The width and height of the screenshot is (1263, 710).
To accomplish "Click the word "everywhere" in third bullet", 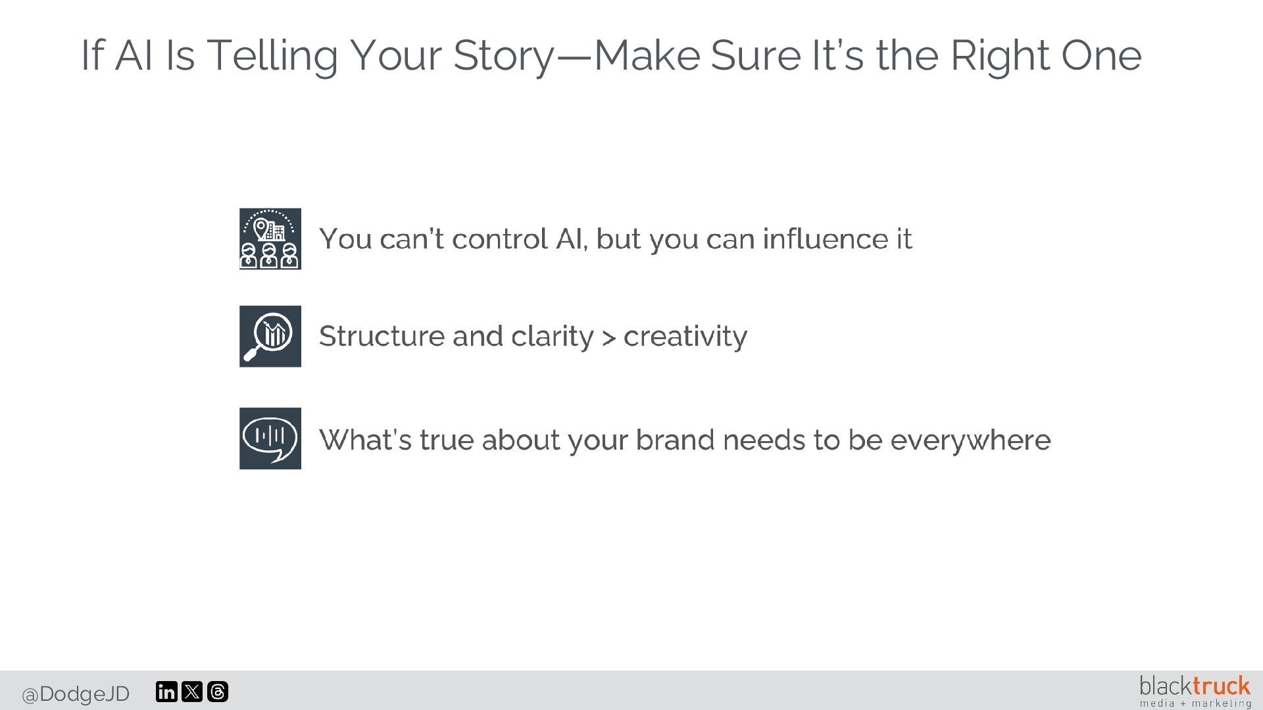I will tap(970, 440).
